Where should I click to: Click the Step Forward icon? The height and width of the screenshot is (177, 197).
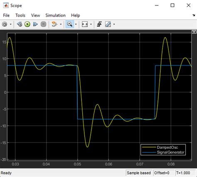(x=35, y=24)
